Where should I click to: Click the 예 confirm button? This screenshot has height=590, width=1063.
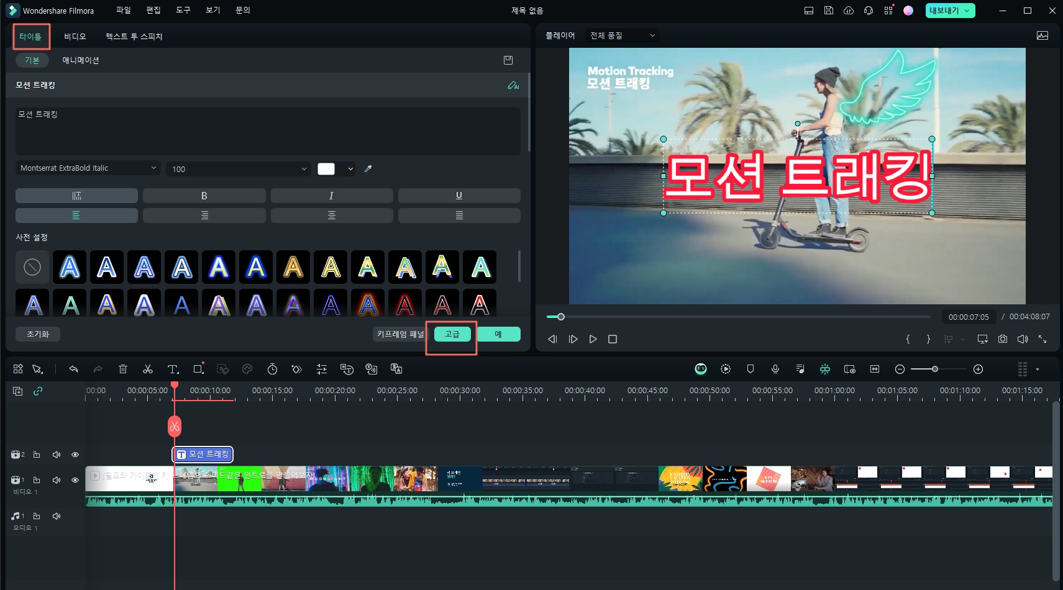pyautogui.click(x=498, y=334)
